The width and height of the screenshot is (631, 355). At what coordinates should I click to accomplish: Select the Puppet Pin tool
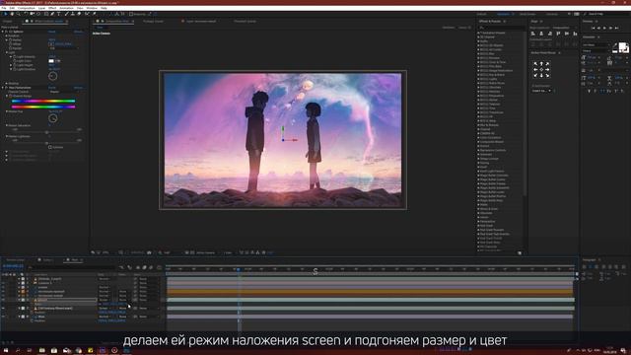(x=95, y=14)
